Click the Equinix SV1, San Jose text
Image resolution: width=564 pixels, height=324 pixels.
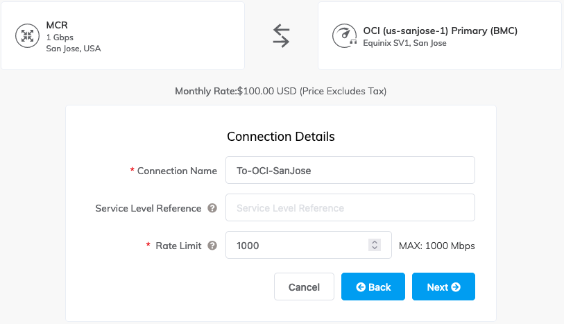coord(404,43)
